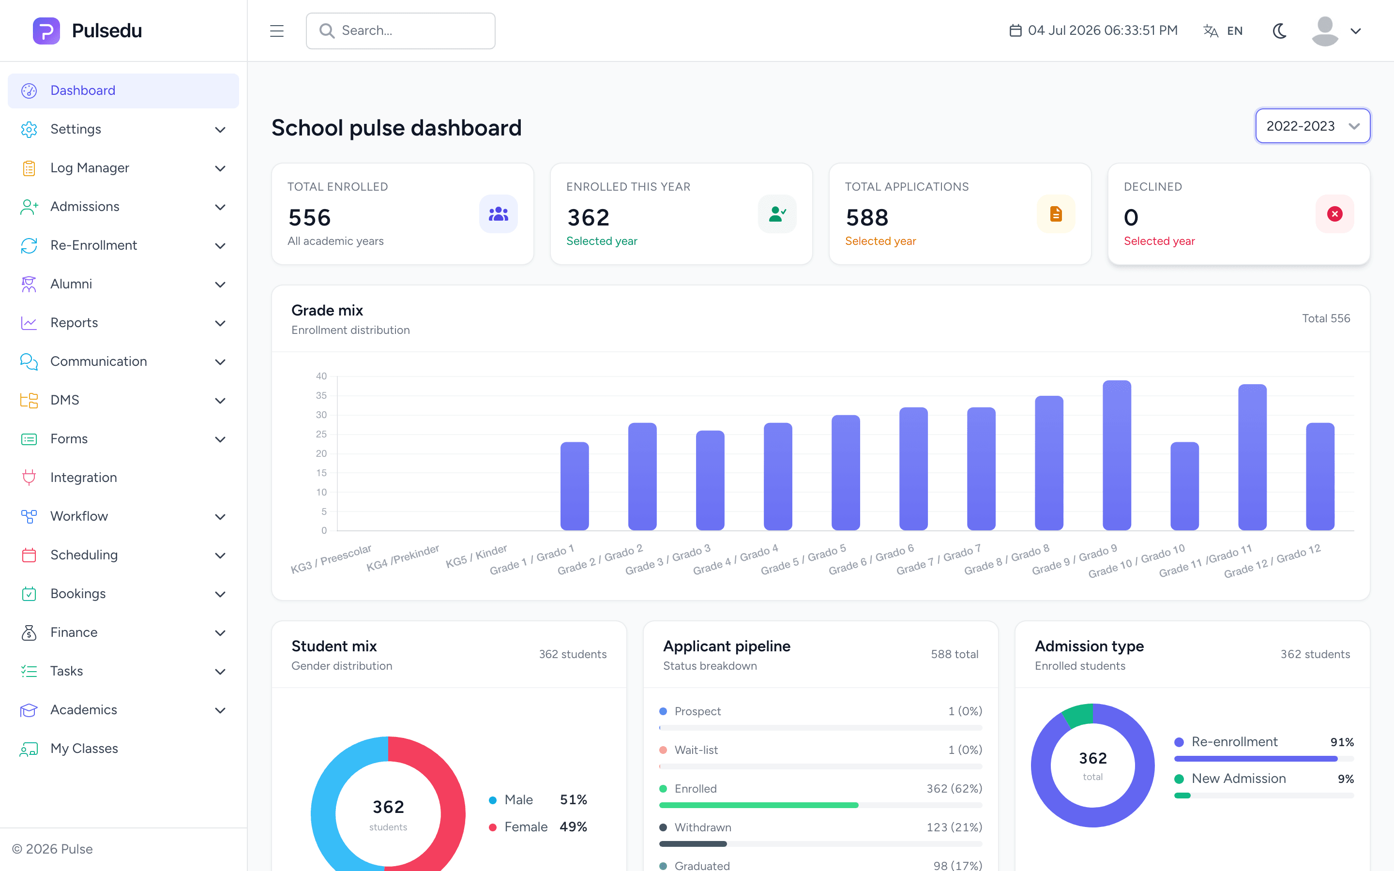Select Integration in the sidebar
The width and height of the screenshot is (1394, 871).
pyautogui.click(x=123, y=478)
